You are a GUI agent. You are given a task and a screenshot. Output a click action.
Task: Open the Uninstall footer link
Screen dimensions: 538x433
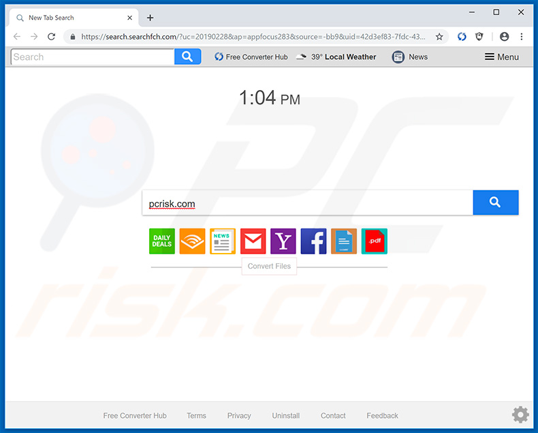pyautogui.click(x=286, y=415)
